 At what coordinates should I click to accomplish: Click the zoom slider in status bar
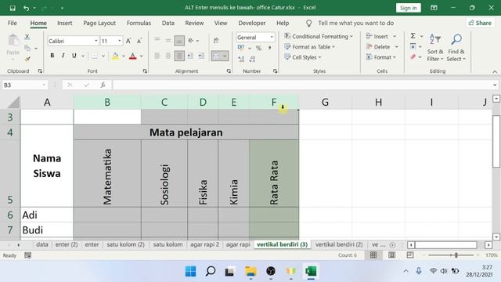tap(451, 255)
